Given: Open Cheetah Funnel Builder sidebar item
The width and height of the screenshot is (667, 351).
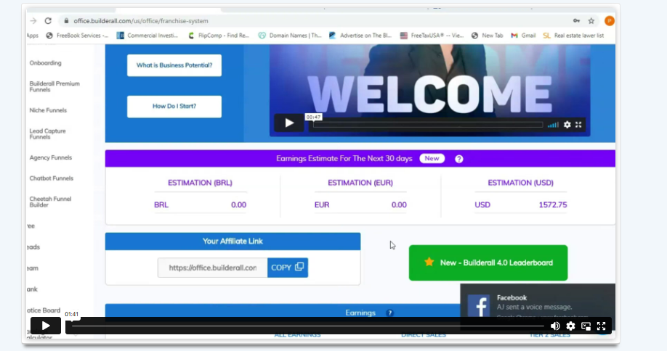Looking at the screenshot, I should (50, 202).
